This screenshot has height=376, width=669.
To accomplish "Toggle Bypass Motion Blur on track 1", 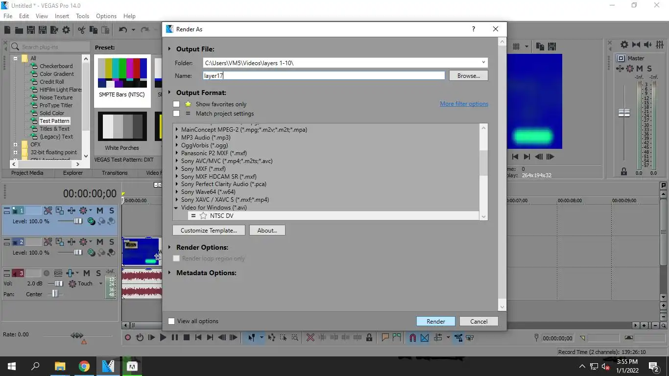I will [48, 211].
